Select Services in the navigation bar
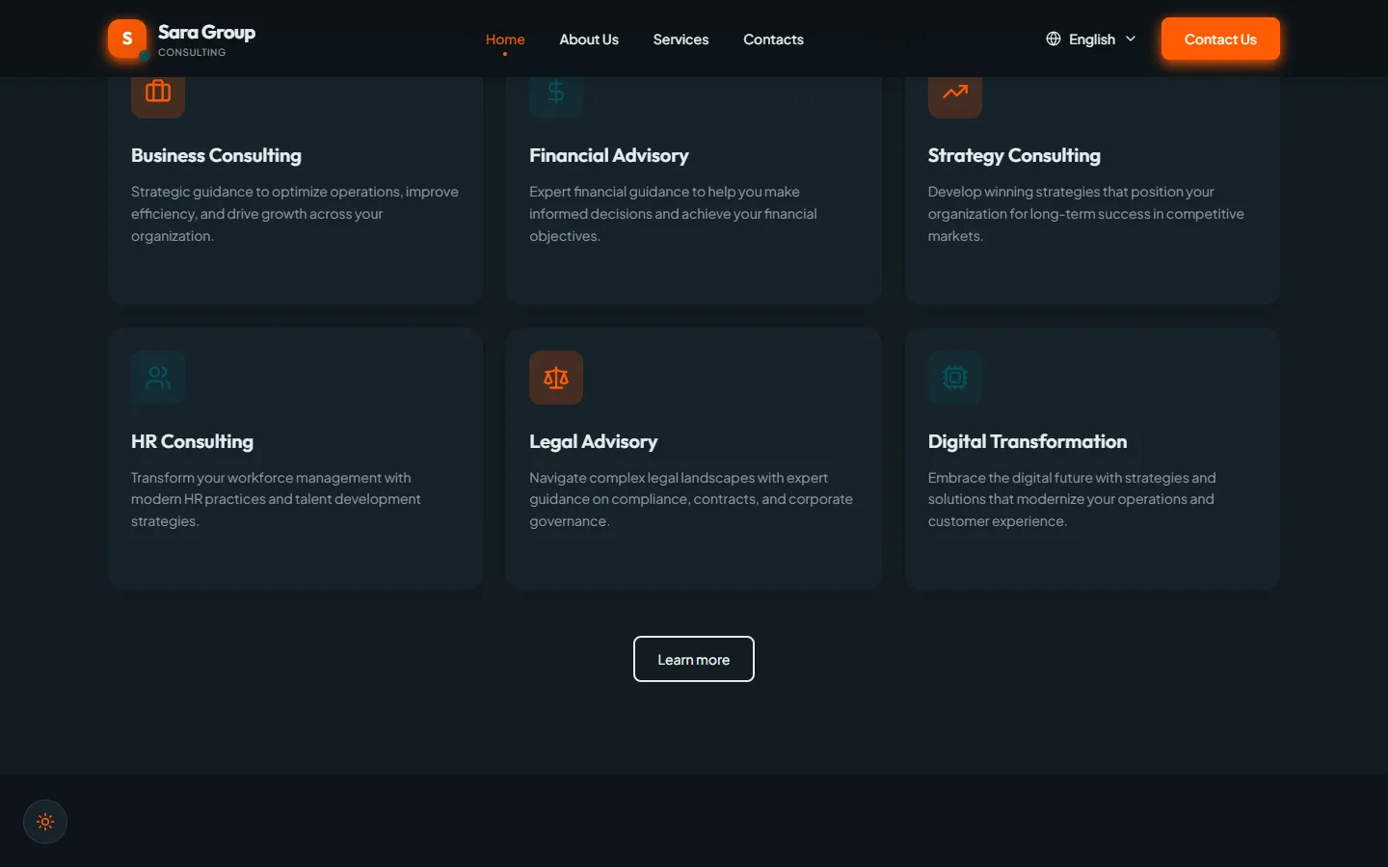Screen dimensions: 1388x867 pyautogui.click(x=681, y=39)
